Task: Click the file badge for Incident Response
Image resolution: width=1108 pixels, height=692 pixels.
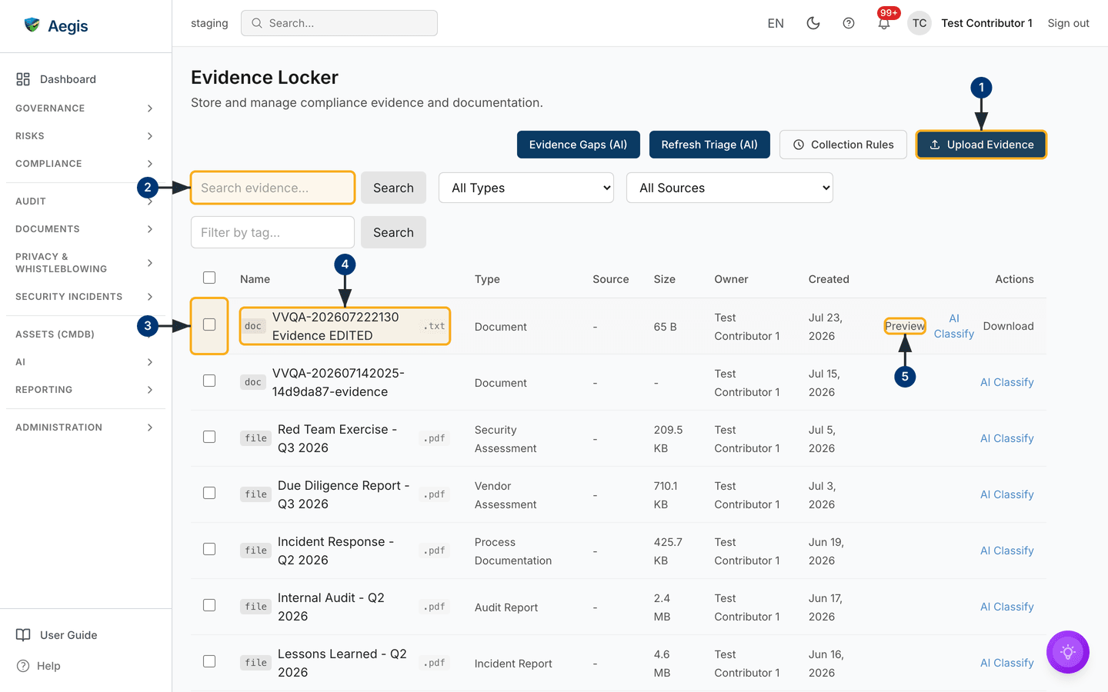Action: 255,551
